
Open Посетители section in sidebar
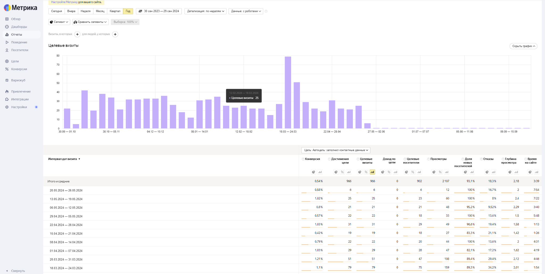[19, 50]
